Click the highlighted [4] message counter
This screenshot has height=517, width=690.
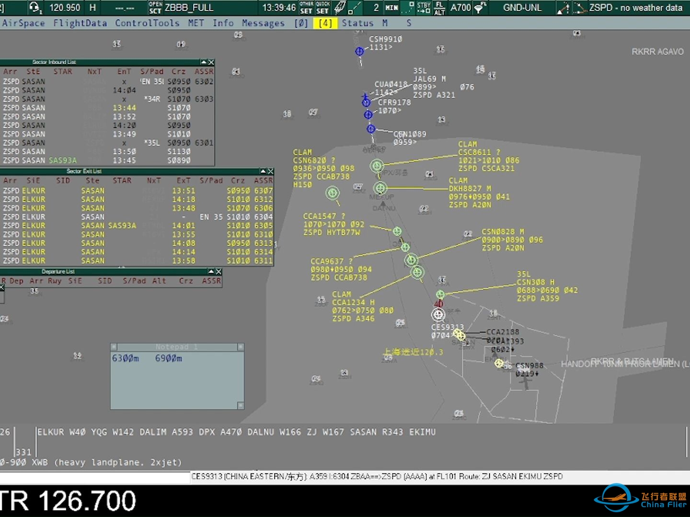tap(325, 23)
